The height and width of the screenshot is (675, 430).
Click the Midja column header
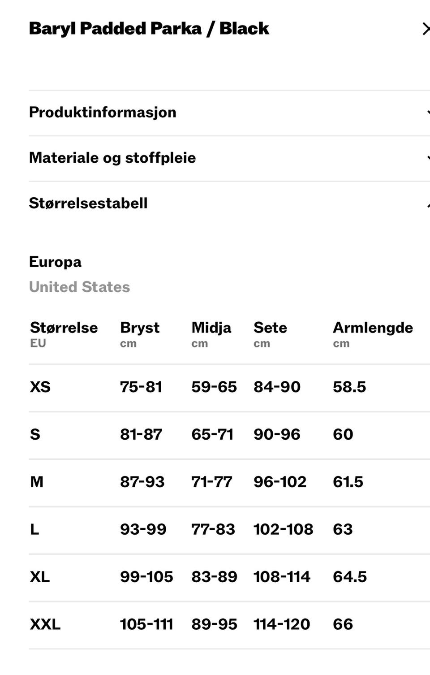pyautogui.click(x=211, y=328)
